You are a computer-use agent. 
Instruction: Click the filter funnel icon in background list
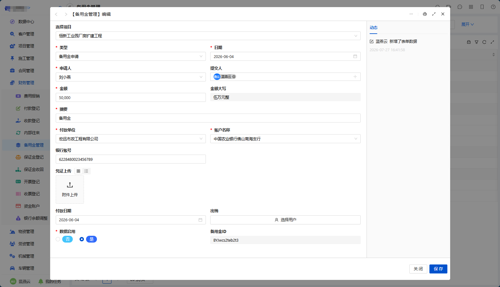[476, 42]
